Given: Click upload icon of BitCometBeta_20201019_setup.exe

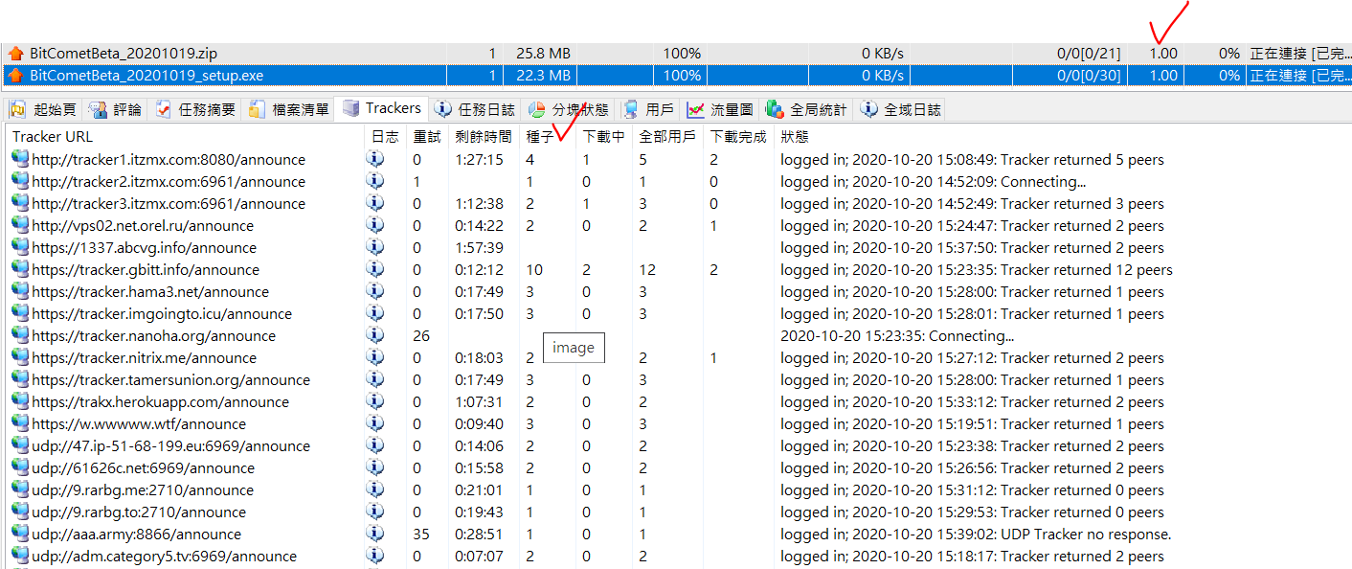Looking at the screenshot, I should click(14, 75).
